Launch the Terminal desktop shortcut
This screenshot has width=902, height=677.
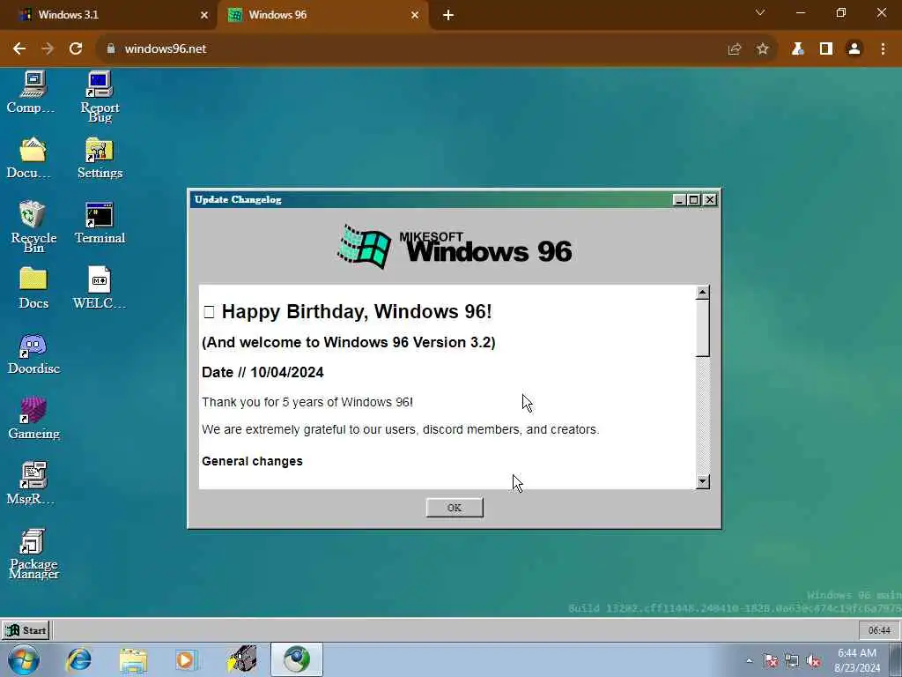point(100,223)
